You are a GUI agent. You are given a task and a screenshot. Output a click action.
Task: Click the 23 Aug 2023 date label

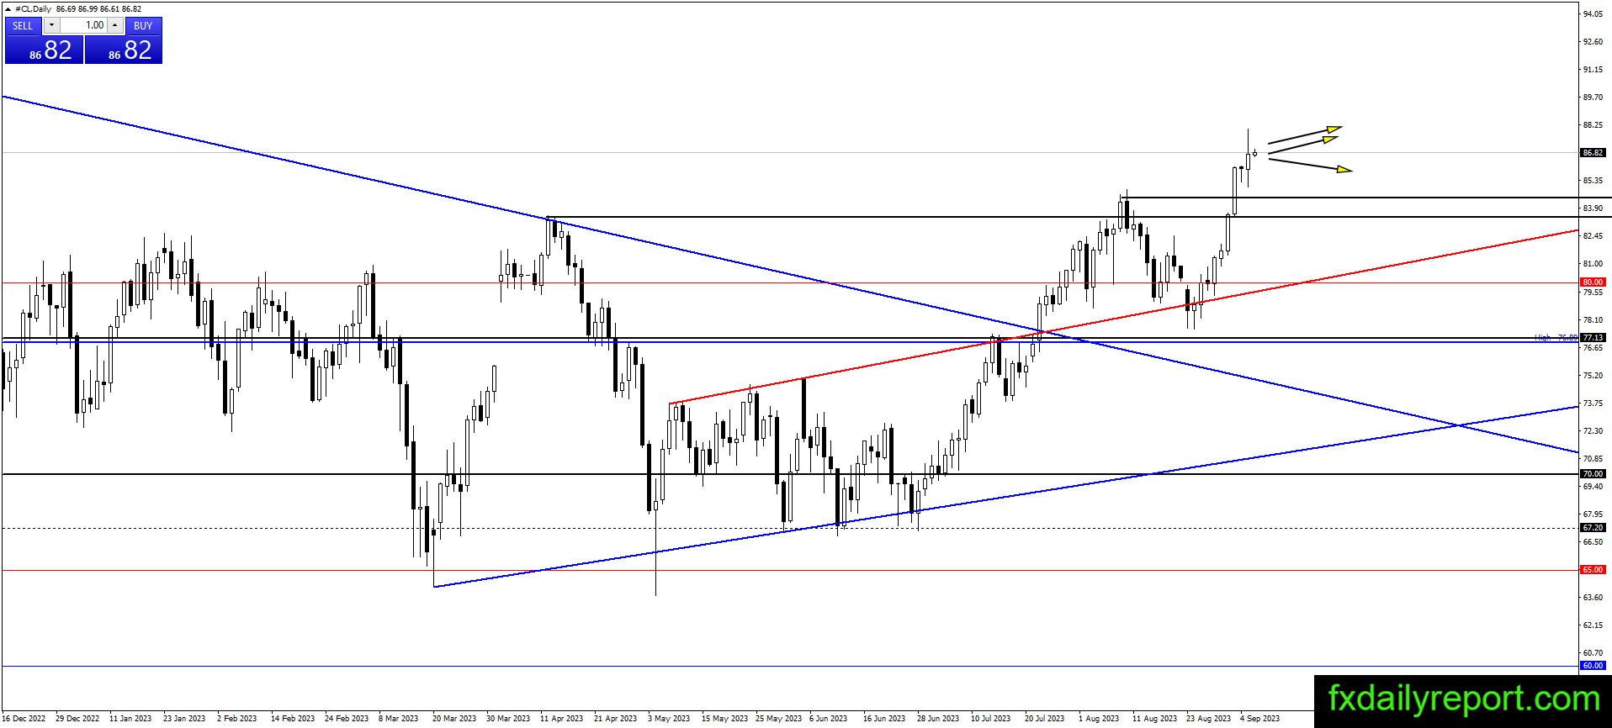point(1208,719)
